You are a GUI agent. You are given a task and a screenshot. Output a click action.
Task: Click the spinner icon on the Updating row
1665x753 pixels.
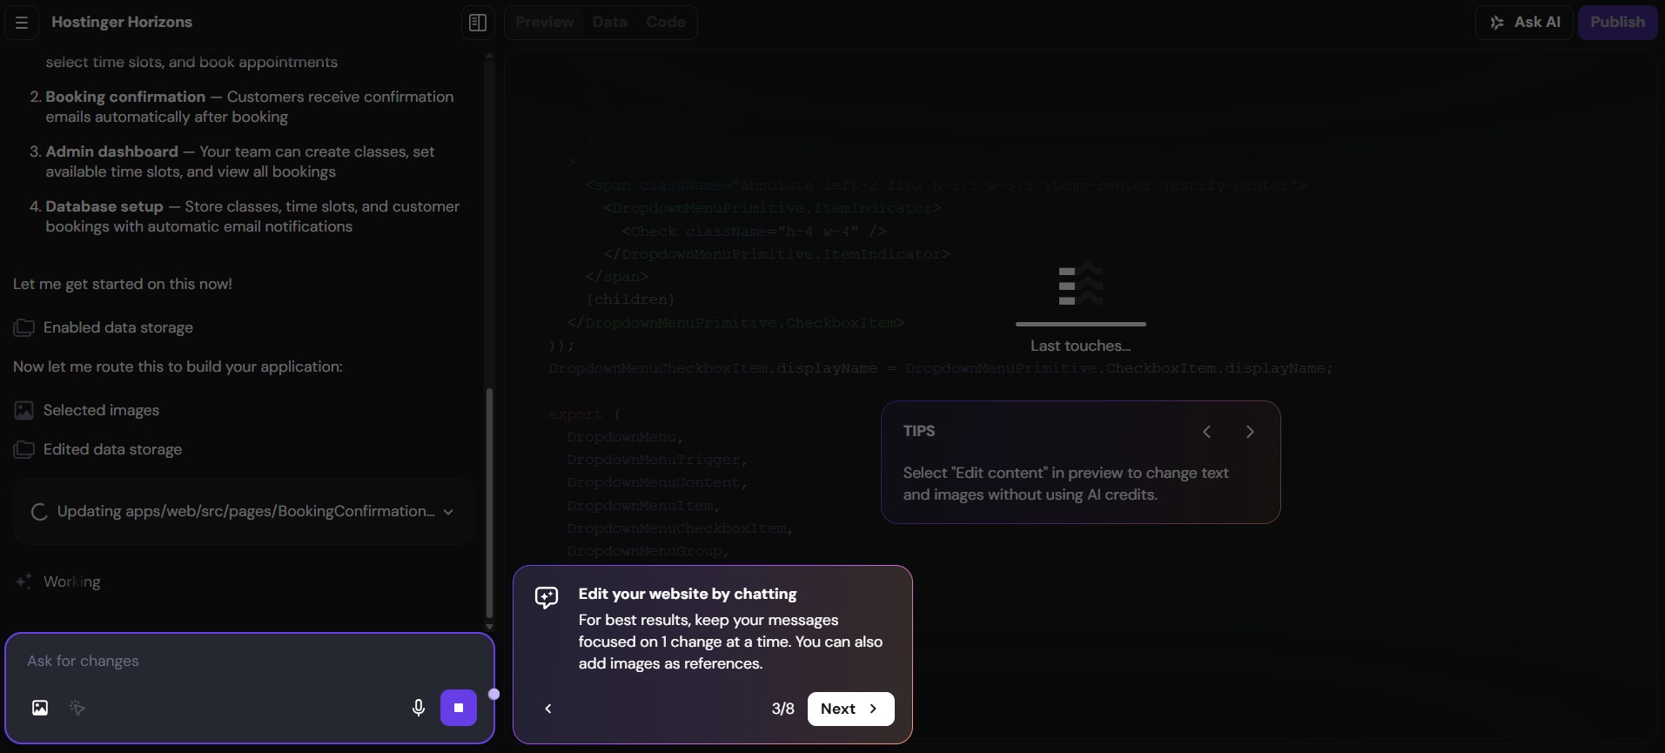tap(39, 512)
